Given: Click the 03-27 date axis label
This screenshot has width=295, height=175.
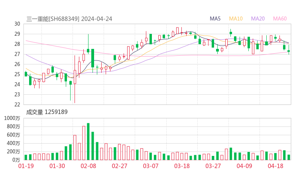Looking at the screenshot, I should coord(213,166).
